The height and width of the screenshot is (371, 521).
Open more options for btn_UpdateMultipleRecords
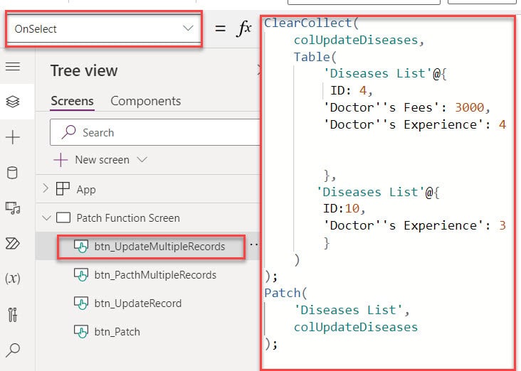[254, 244]
